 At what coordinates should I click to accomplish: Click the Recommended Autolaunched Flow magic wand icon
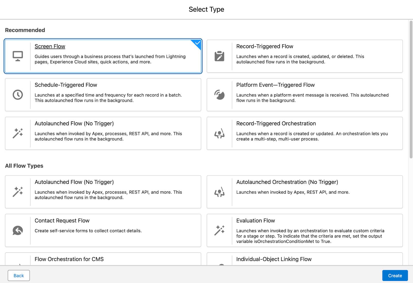(x=18, y=133)
